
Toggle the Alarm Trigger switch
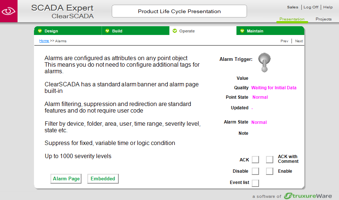click(264, 63)
